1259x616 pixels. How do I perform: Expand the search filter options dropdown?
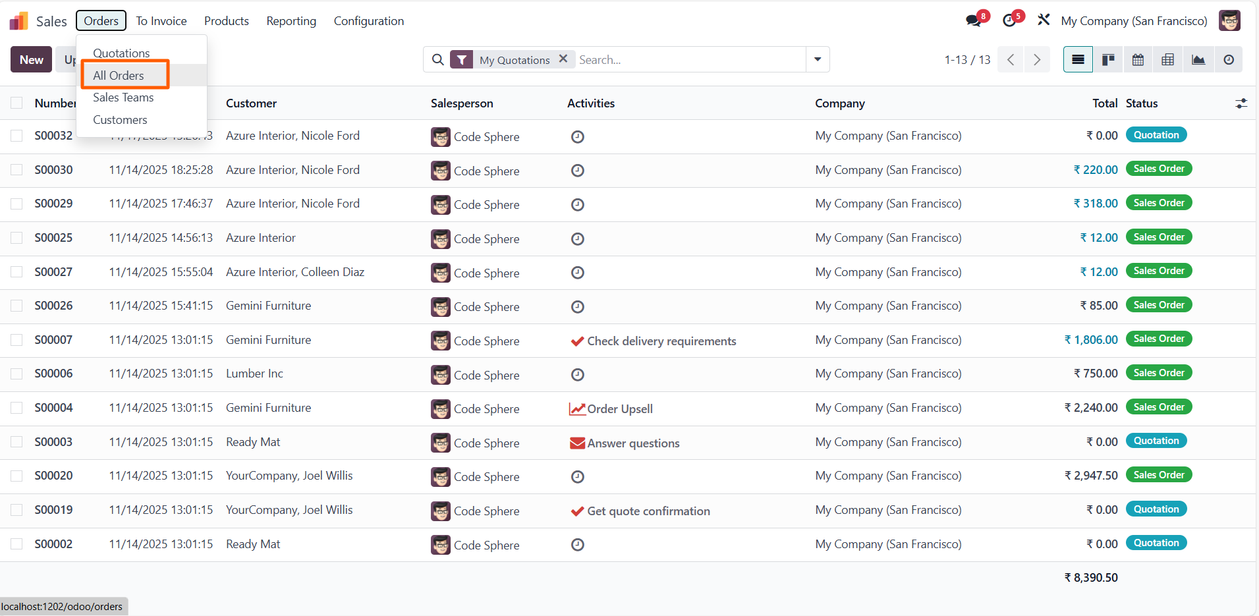(818, 59)
